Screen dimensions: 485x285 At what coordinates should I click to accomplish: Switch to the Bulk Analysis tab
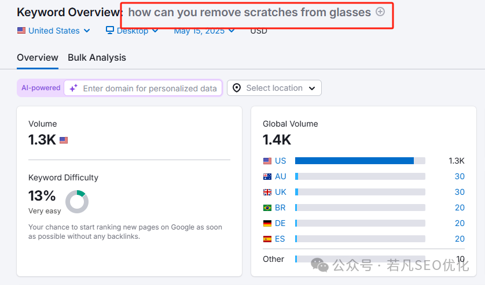pos(97,58)
